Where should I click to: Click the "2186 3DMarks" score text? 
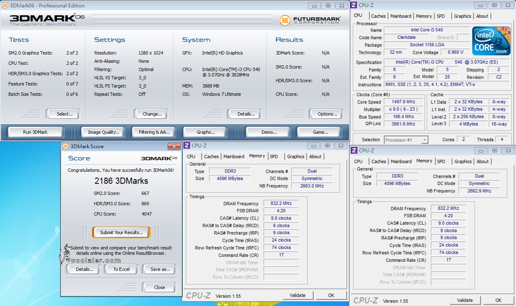pos(121,181)
